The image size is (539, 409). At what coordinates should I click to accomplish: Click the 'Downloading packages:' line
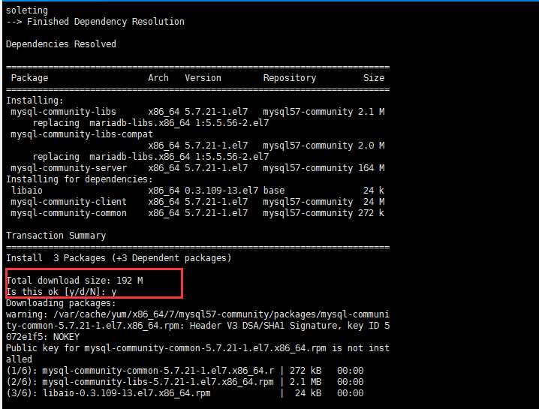(62, 303)
